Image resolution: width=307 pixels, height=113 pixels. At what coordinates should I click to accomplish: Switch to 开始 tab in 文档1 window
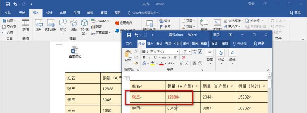pos(22,13)
